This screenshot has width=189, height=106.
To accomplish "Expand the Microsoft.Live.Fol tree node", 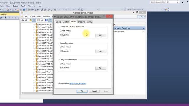I will coord(34,90).
